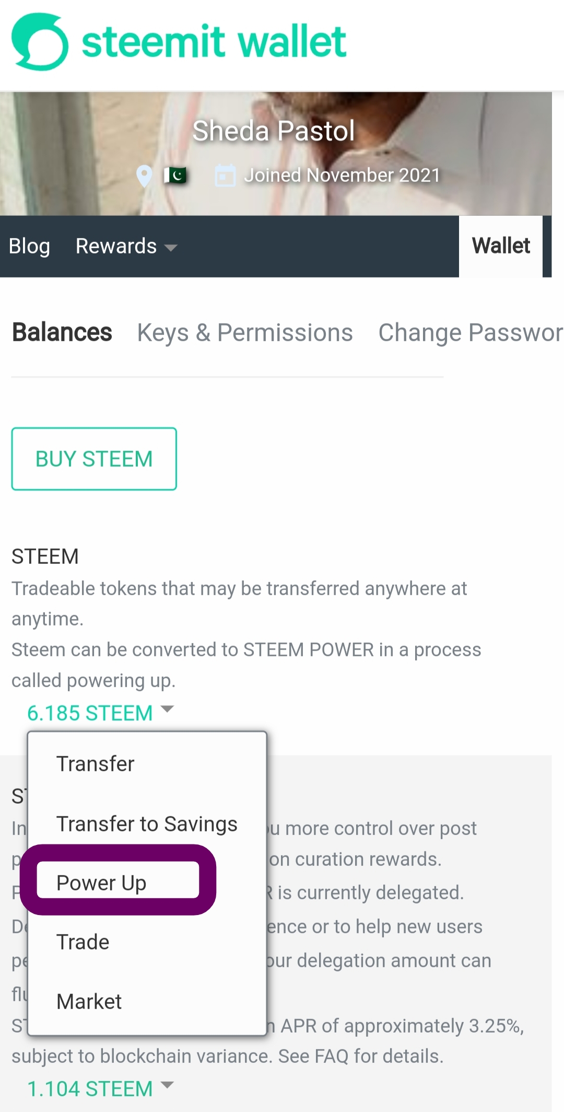Expand the Rewards dropdown arrow

pyautogui.click(x=170, y=248)
